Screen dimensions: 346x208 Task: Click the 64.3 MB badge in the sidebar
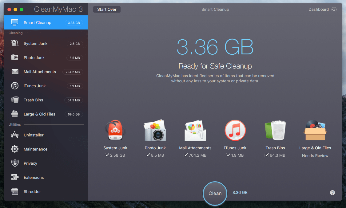coord(74,100)
